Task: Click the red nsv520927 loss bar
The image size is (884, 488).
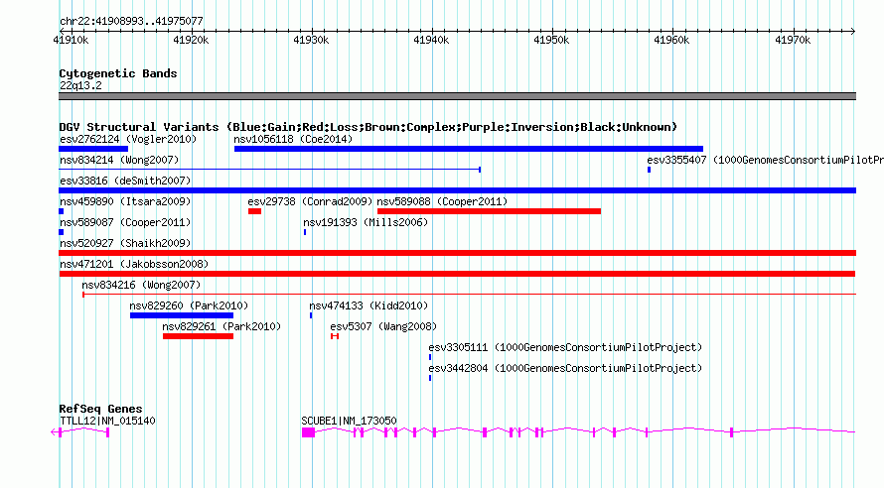Action: coord(457,253)
